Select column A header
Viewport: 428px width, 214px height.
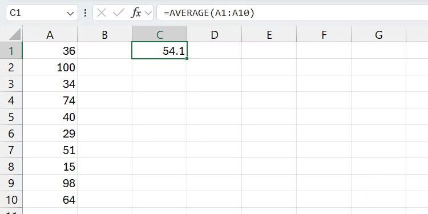click(50, 34)
